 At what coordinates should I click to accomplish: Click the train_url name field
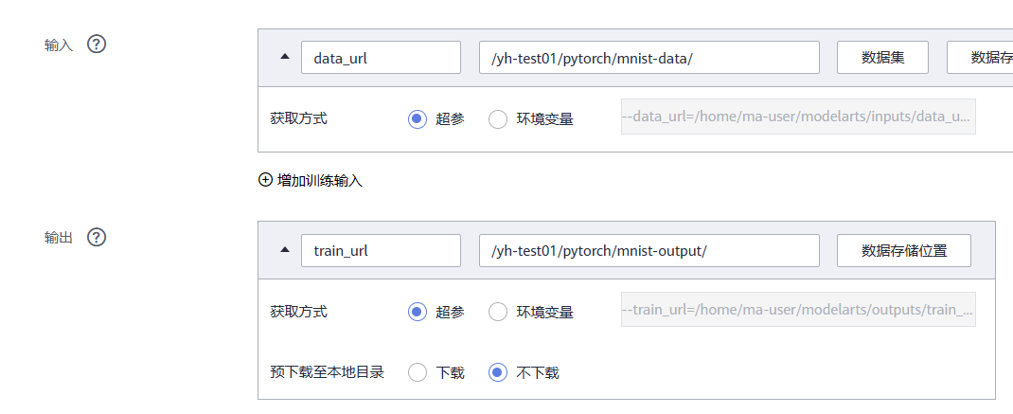(382, 250)
